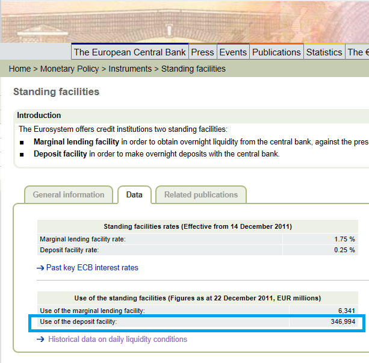
Task: Go to Monetary Policy breadcrumb
Action: [69, 69]
